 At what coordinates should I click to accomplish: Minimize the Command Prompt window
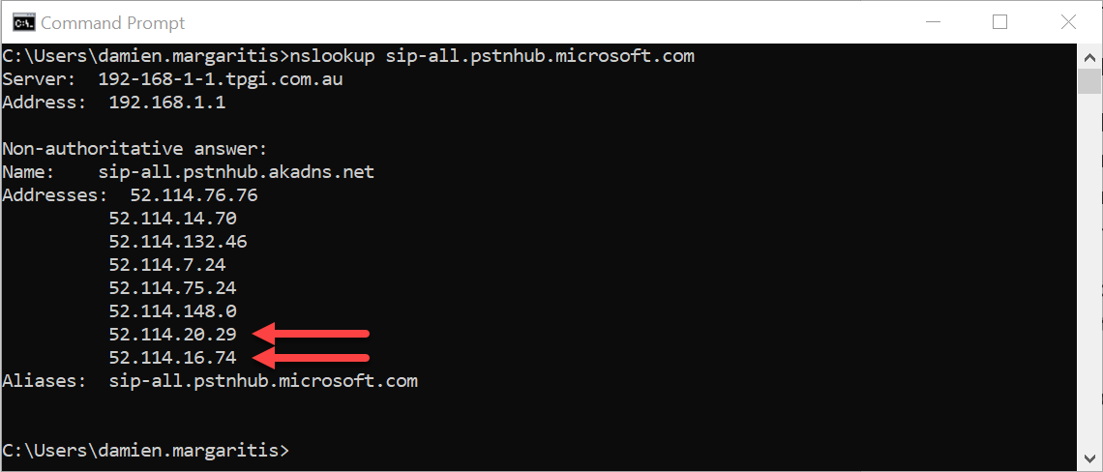pos(932,22)
